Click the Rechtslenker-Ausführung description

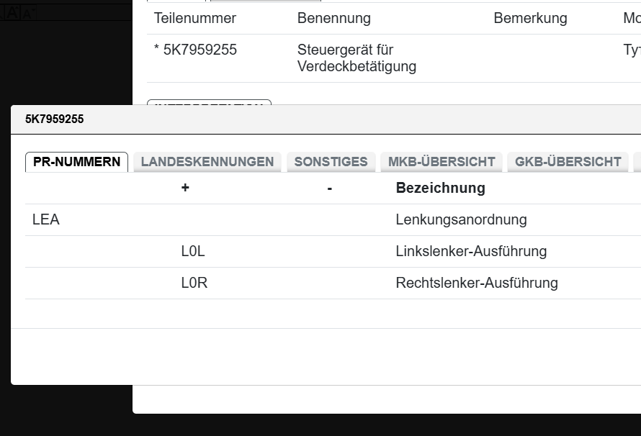click(477, 283)
